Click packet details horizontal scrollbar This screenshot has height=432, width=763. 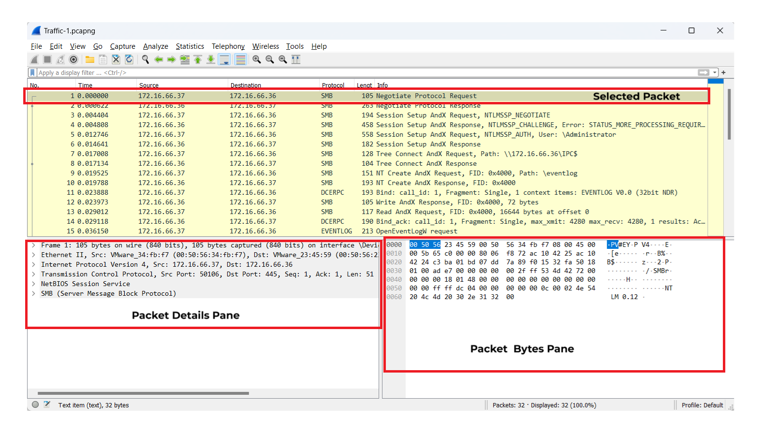coord(143,393)
